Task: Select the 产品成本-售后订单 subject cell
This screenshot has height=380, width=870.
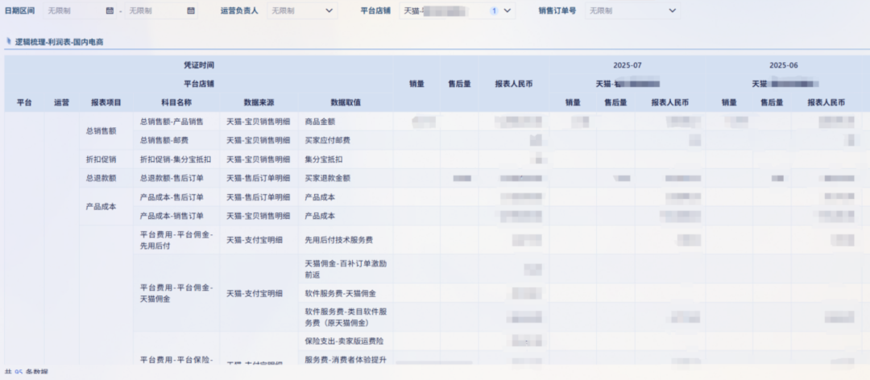Action: tap(176, 197)
